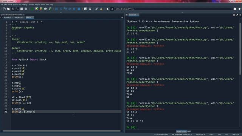Open the Search menu
This screenshot has width=242, height=136.
10,5
